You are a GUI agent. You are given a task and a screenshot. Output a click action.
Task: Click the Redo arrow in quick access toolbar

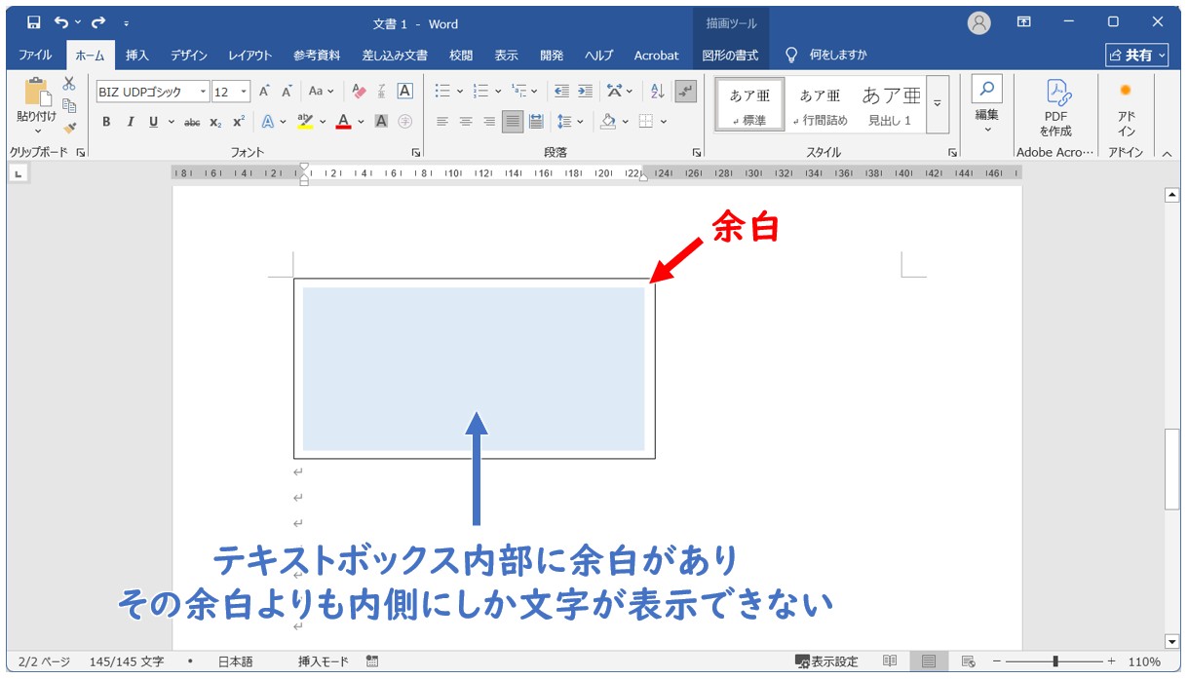coord(98,22)
